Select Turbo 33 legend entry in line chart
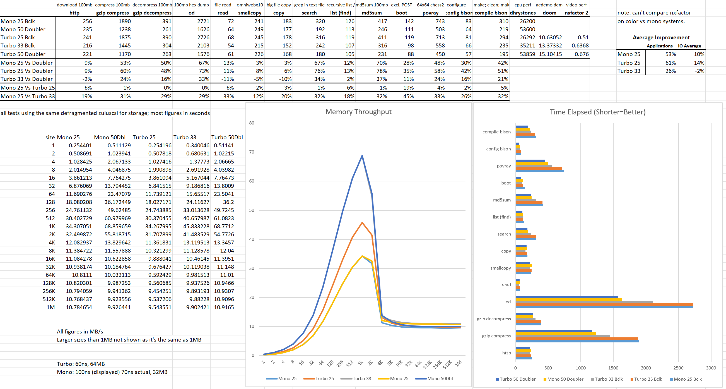 click(361, 379)
